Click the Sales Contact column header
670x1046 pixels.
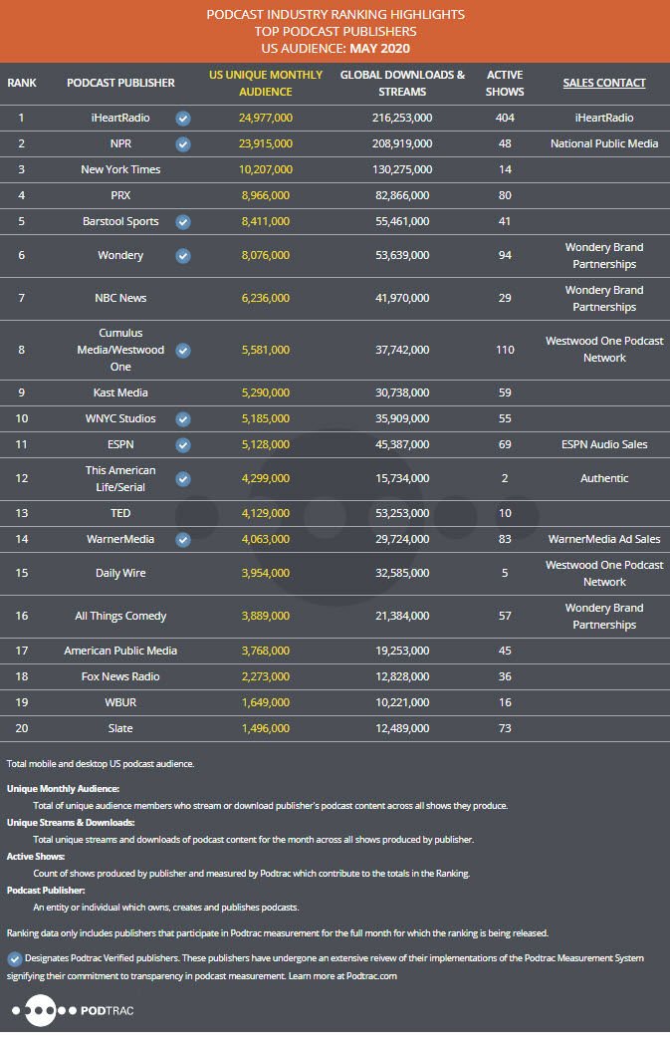tap(604, 83)
